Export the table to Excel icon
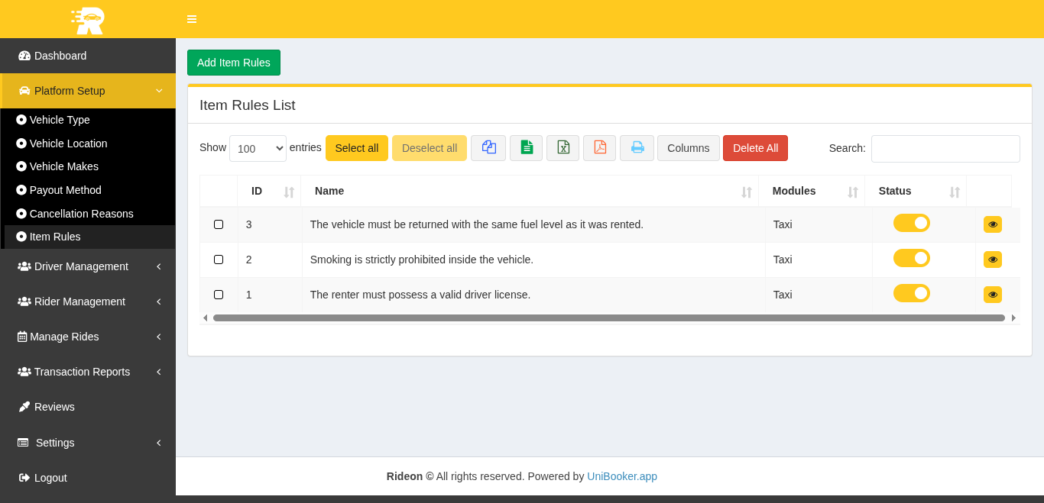This screenshot has height=503, width=1044. coord(563,148)
